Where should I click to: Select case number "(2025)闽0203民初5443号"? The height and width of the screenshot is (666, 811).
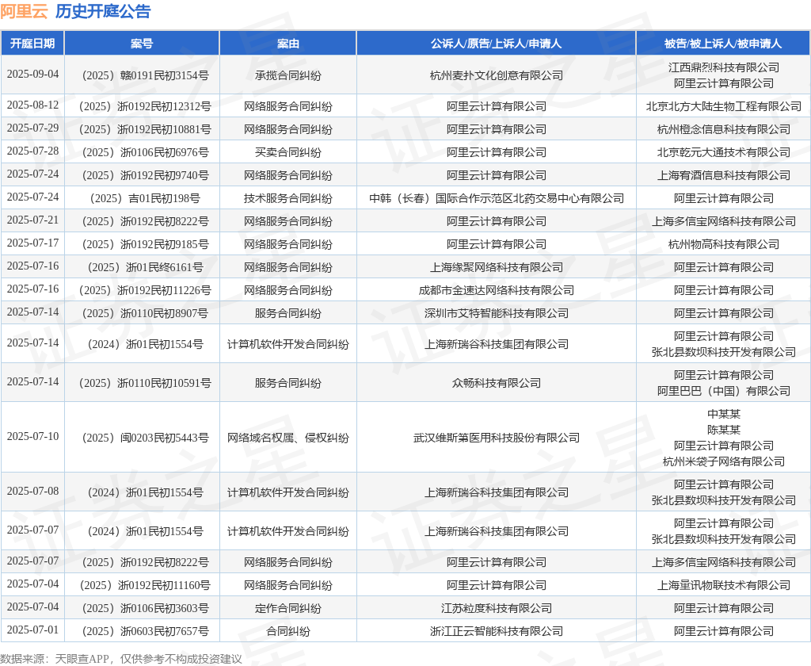[x=145, y=438]
